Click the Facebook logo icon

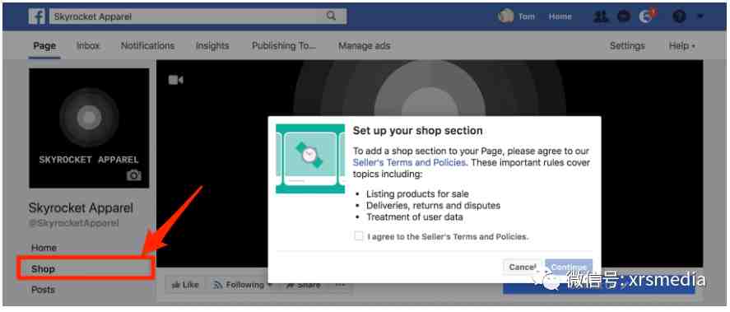pos(37,16)
